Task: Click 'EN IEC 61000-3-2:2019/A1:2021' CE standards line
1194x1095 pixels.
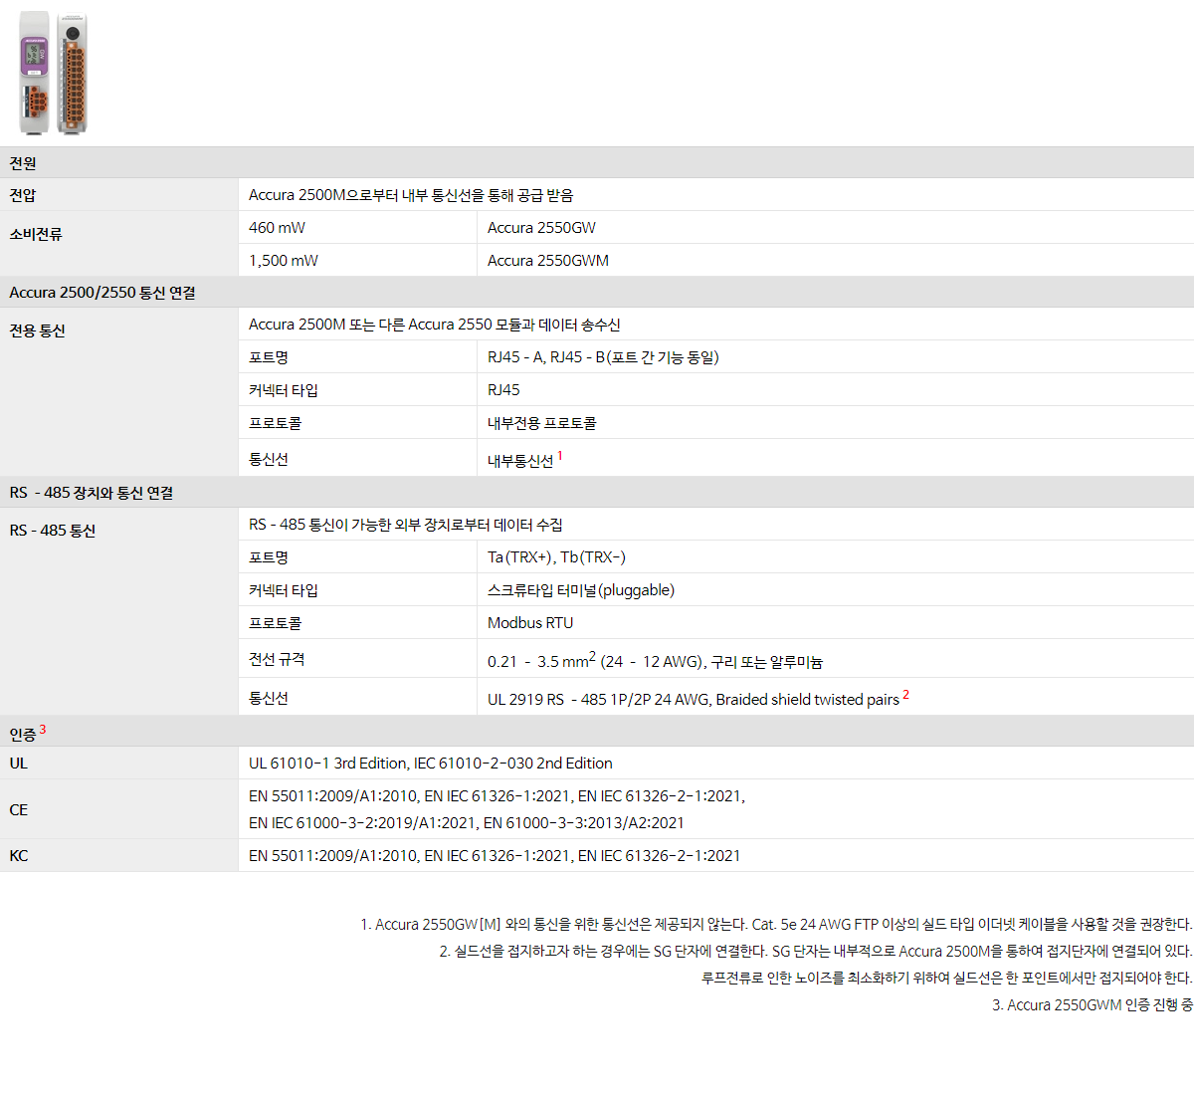Action: (x=467, y=823)
